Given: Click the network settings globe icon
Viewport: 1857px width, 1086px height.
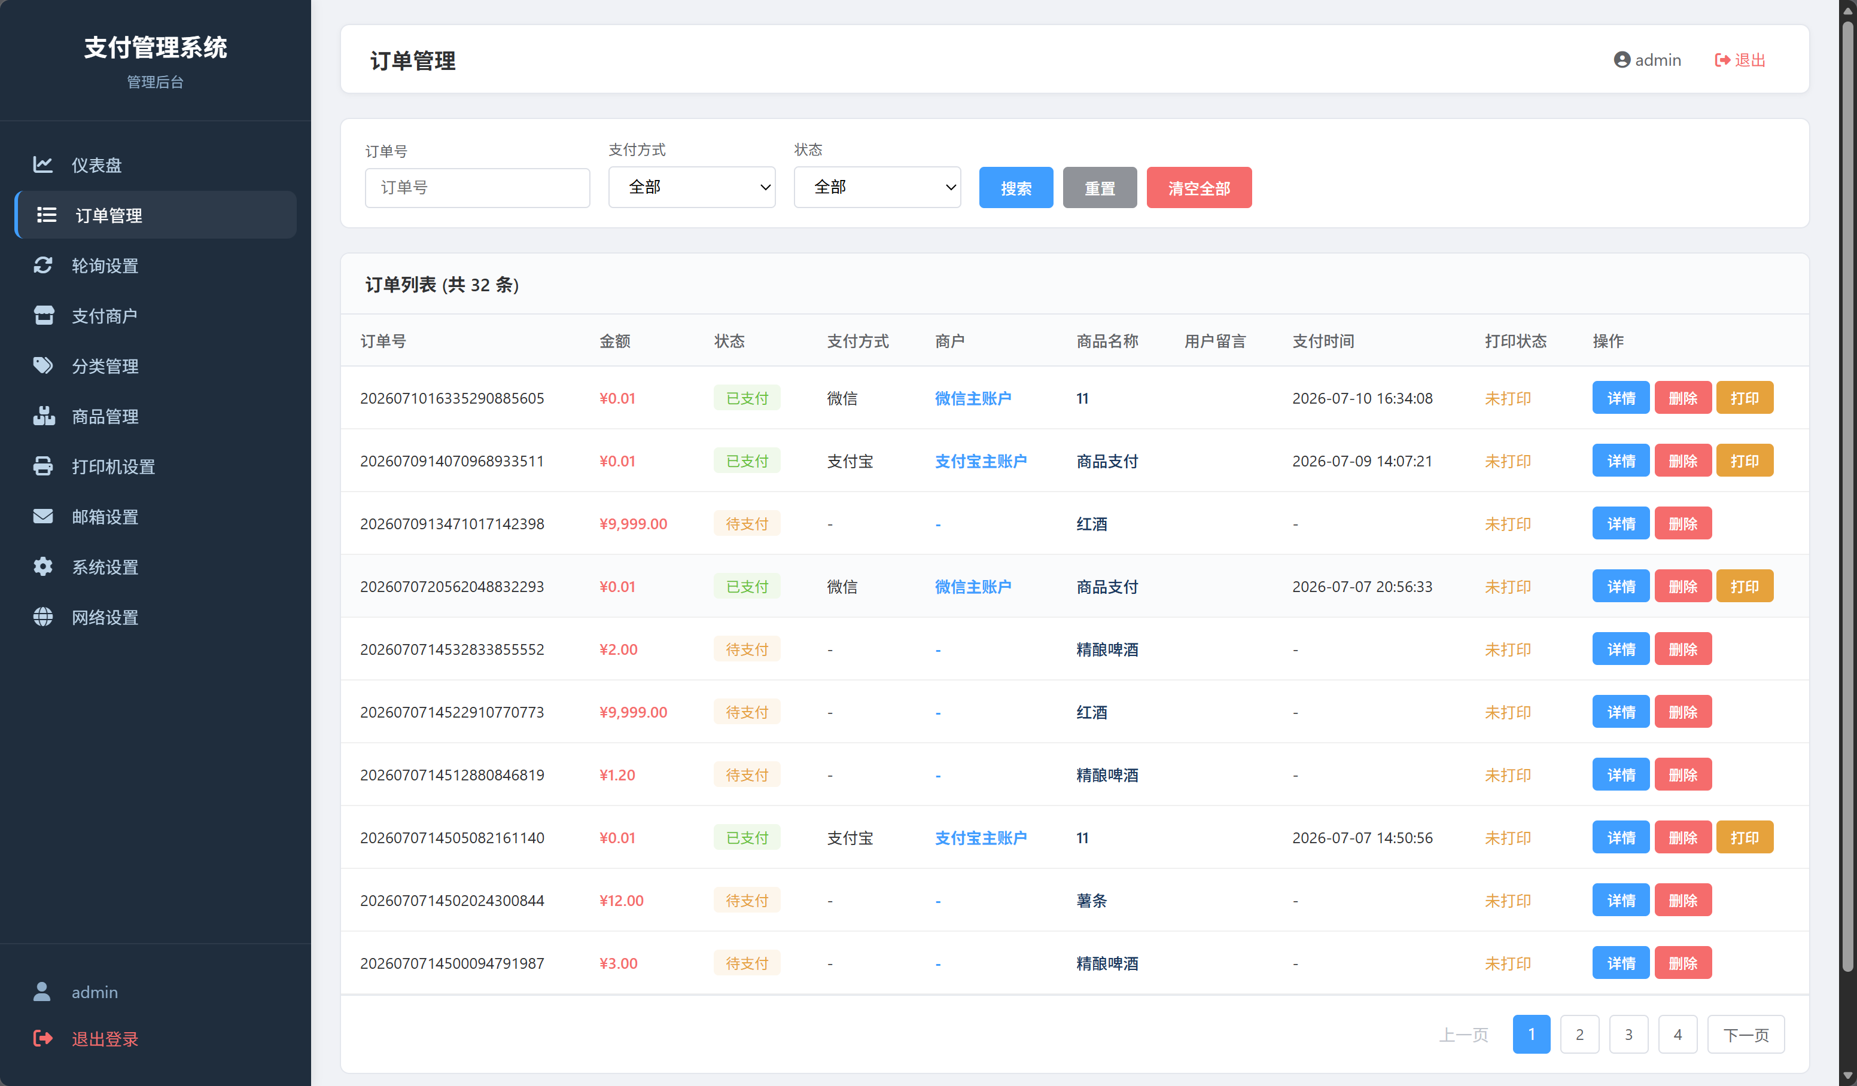Looking at the screenshot, I should (x=42, y=616).
